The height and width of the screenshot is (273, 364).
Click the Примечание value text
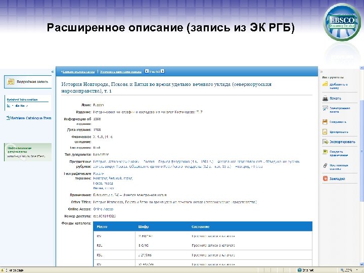click(x=130, y=195)
